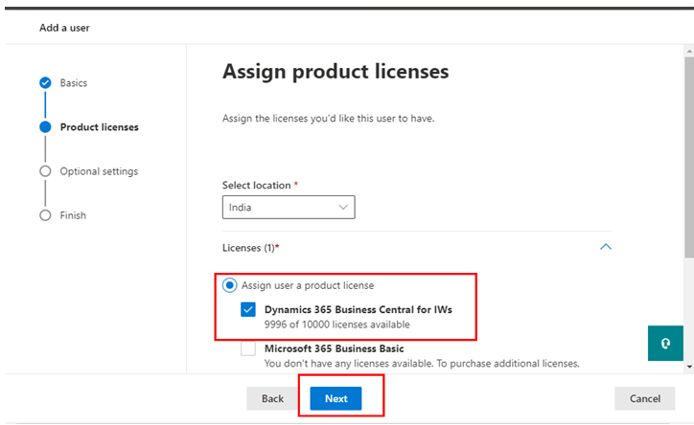Viewport: 694px width, 425px height.
Task: Click the scrollbar down arrow
Action: point(689,367)
